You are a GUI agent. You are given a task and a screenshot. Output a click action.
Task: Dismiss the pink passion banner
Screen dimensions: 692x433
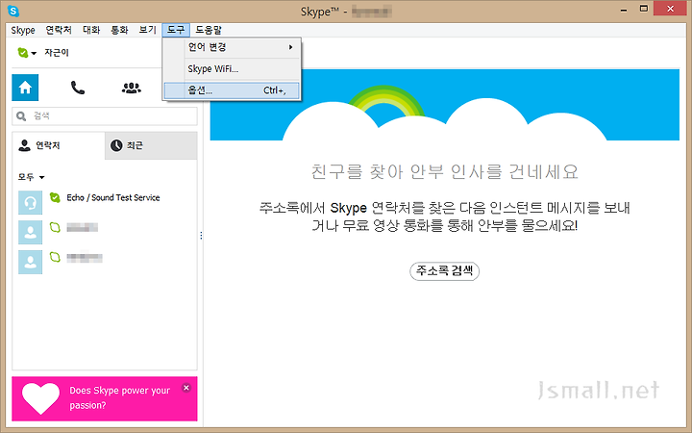[186, 388]
